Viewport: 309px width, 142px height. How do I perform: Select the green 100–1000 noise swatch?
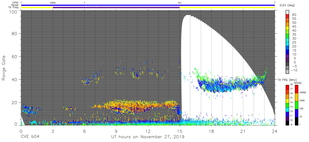pos(297,105)
